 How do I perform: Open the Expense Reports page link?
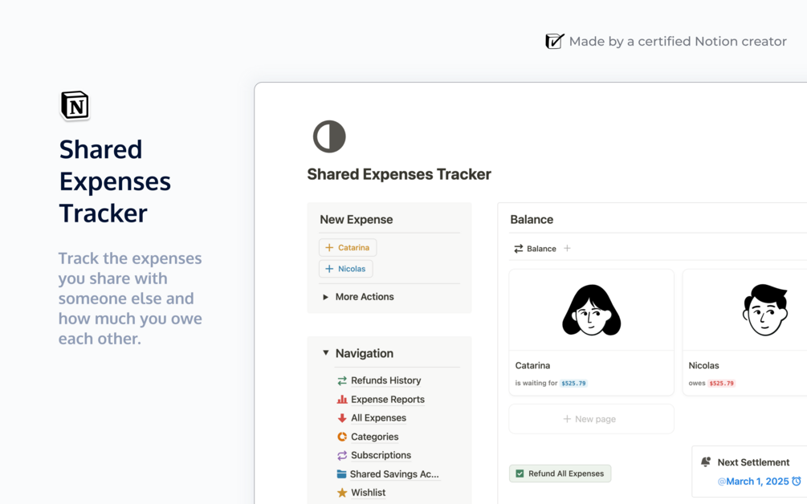point(388,399)
